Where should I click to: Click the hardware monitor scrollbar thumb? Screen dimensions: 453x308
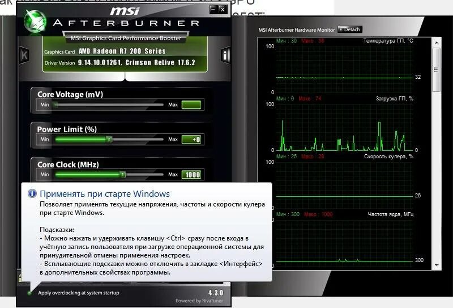(436, 70)
